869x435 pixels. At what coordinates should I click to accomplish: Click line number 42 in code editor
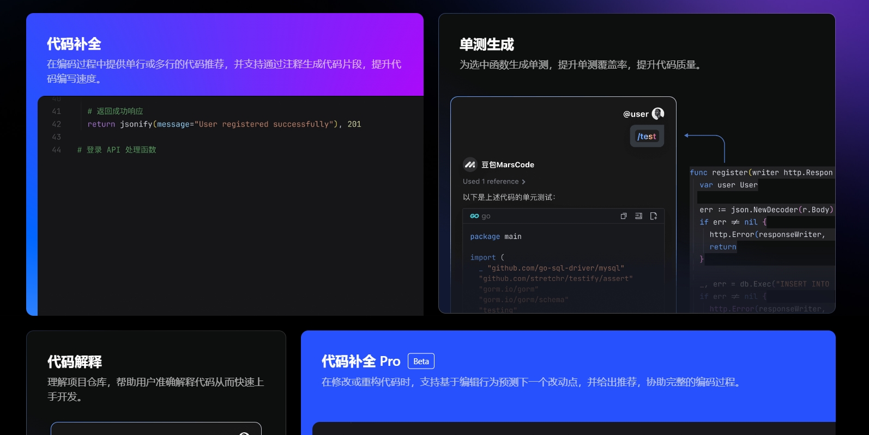[57, 124]
